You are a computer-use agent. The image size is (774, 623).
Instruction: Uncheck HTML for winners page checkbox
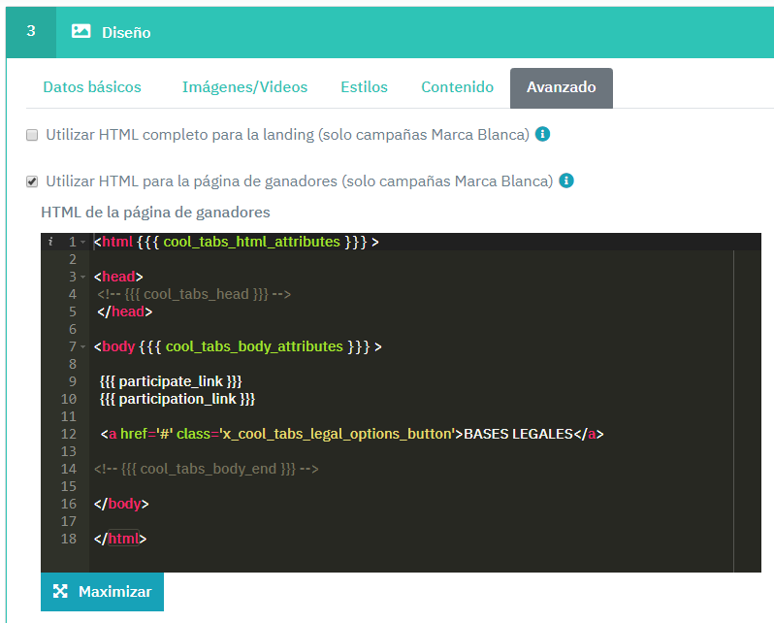point(32,181)
